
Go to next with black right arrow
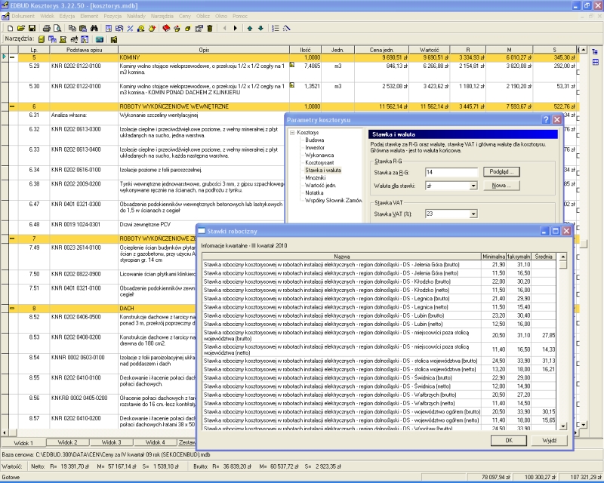tap(236, 28)
